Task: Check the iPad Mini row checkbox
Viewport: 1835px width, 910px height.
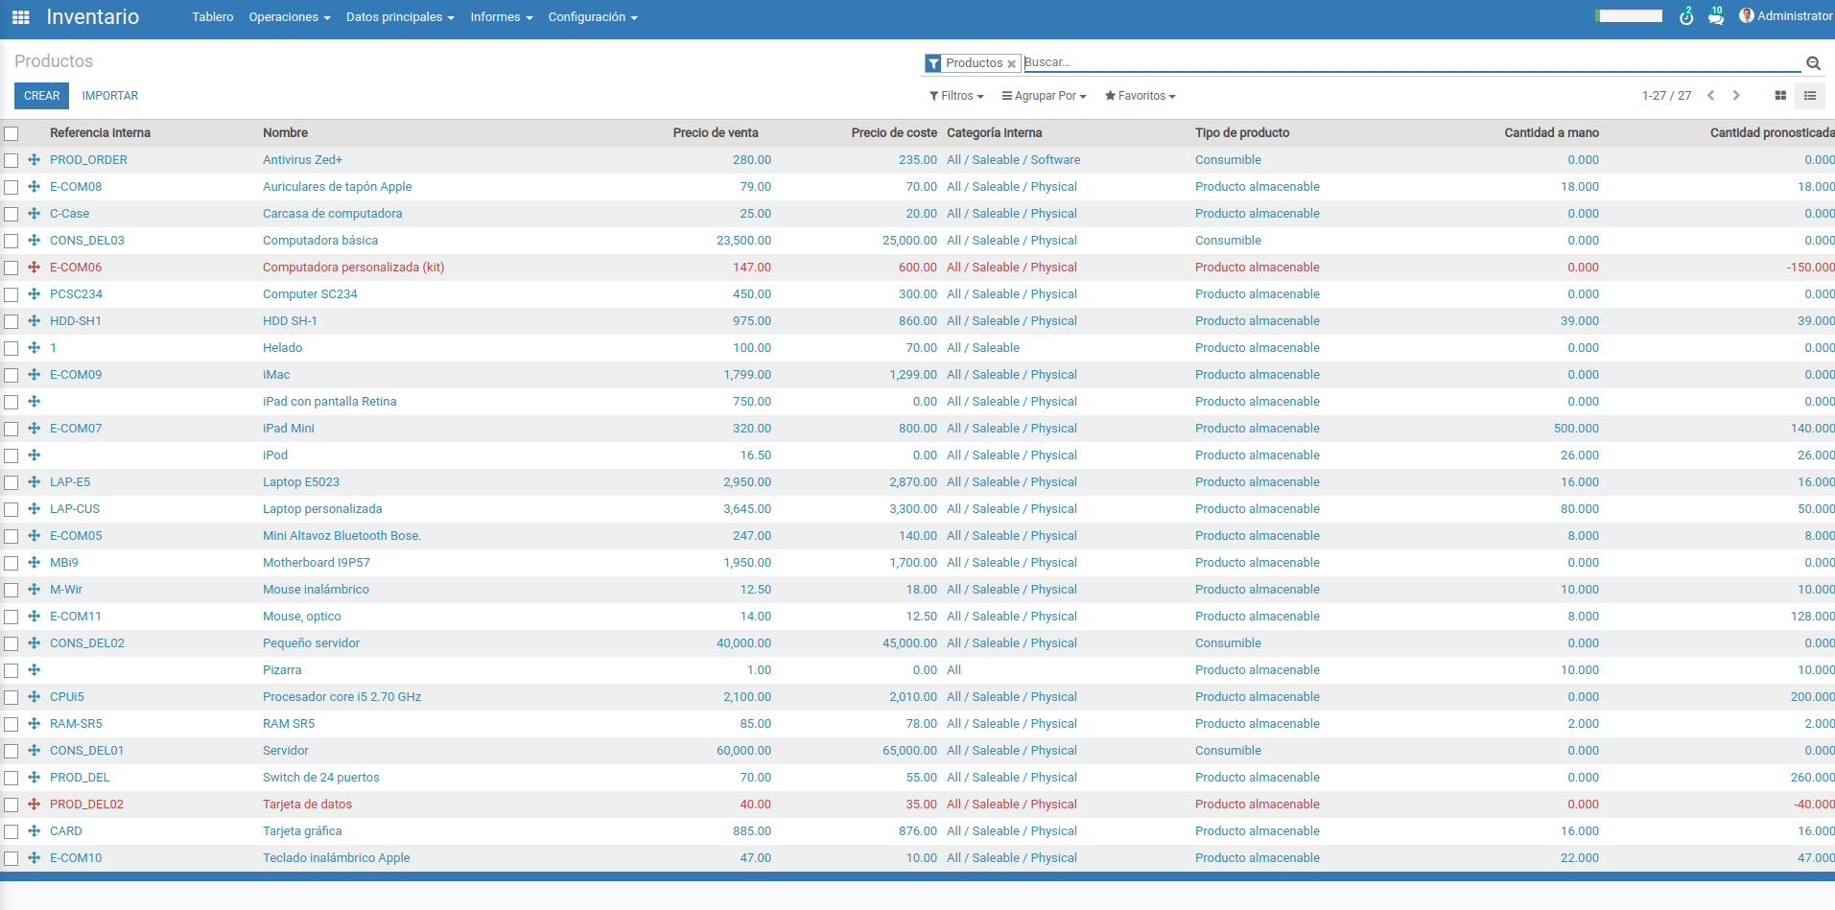Action: coord(12,429)
